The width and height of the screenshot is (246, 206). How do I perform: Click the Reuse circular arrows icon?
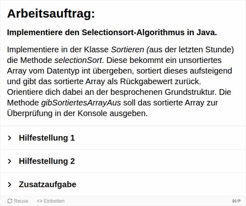[x=10, y=201]
